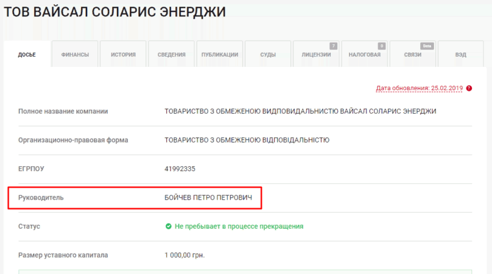Image resolution: width=492 pixels, height=274 pixels.
Task: Click the Дата обновления: 25.02.2019 link
Action: (419, 88)
